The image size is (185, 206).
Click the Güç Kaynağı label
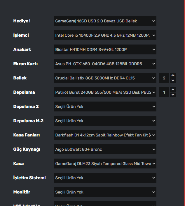click(27, 149)
